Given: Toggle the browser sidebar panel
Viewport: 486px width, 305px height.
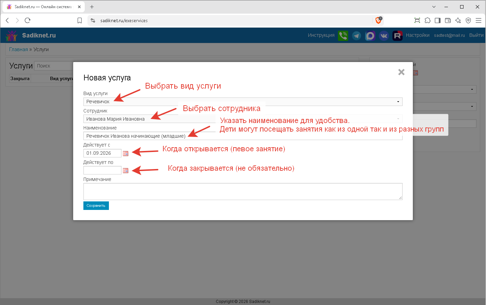Looking at the screenshot, I should click(438, 20).
